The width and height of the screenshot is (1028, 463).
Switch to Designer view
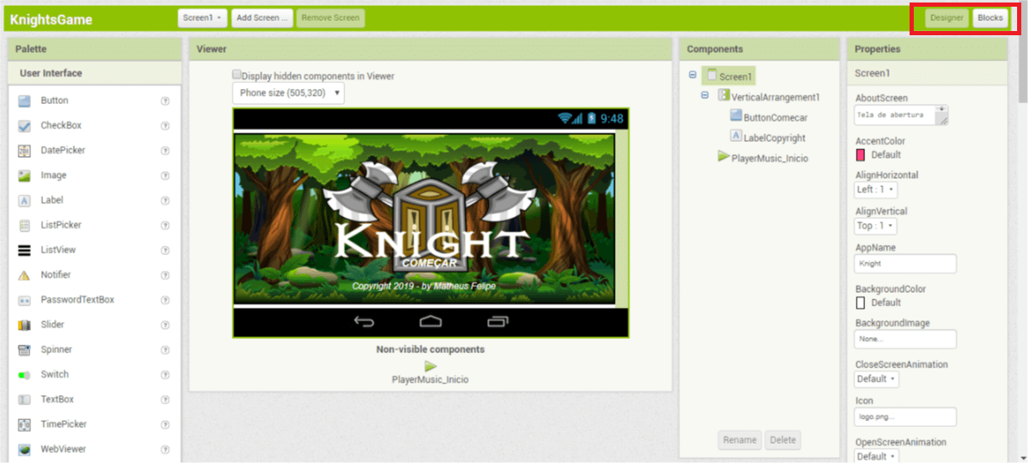pyautogui.click(x=947, y=18)
